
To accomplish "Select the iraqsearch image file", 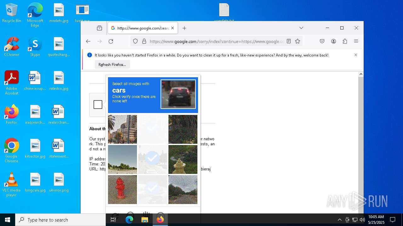I will [x=35, y=115].
